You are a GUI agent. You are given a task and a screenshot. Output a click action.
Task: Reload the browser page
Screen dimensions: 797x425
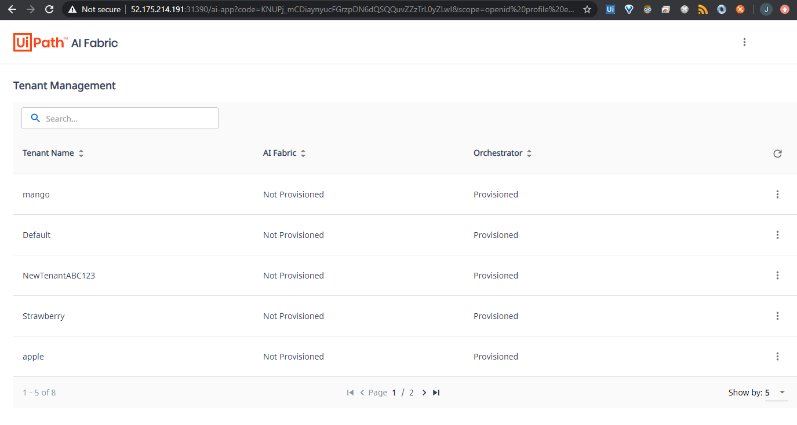(49, 9)
